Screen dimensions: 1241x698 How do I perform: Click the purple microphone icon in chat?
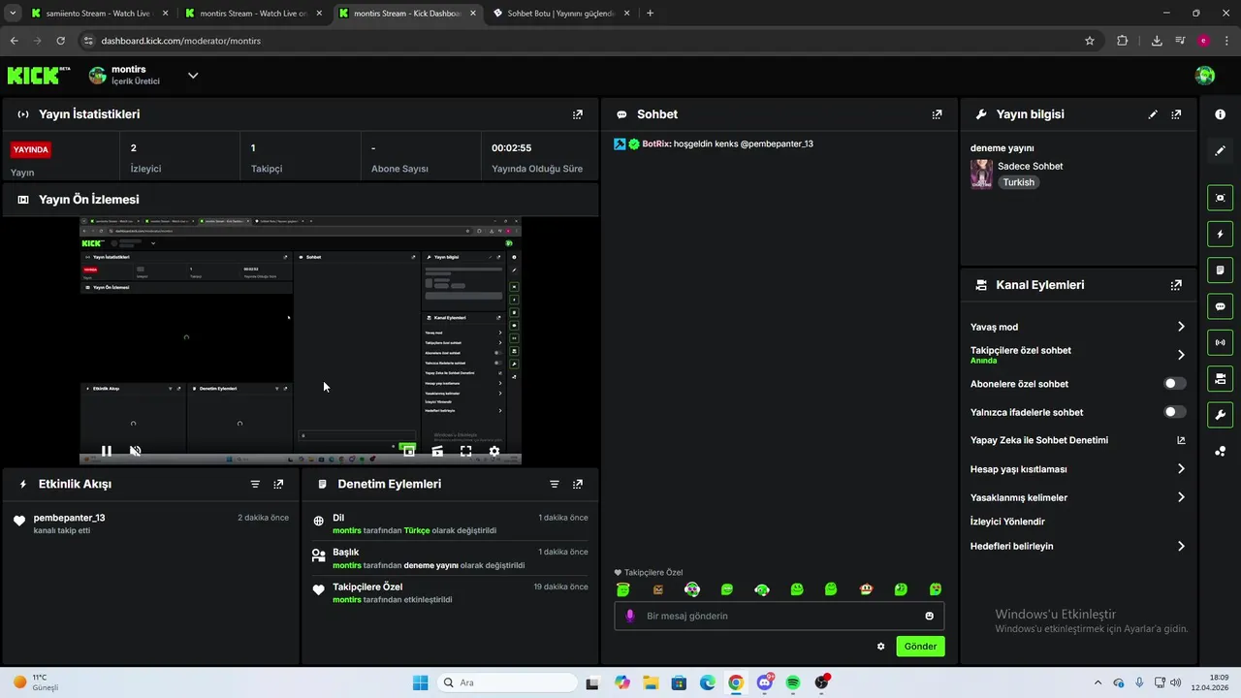pos(630,616)
